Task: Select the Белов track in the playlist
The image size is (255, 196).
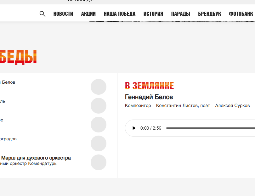Action: tap(8, 82)
